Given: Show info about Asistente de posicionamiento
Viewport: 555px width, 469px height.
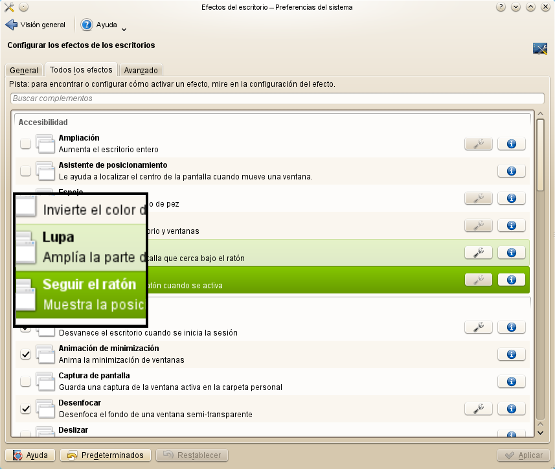Looking at the screenshot, I should [511, 171].
